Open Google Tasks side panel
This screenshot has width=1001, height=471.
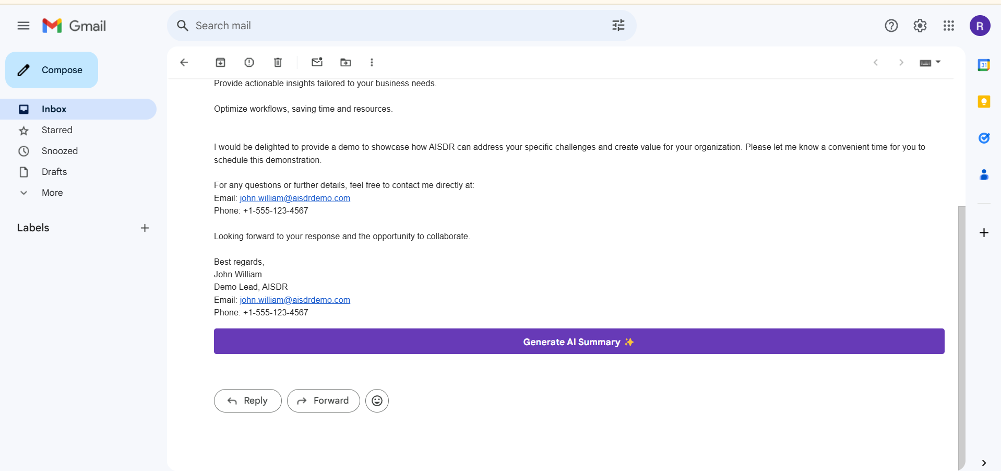pos(984,138)
